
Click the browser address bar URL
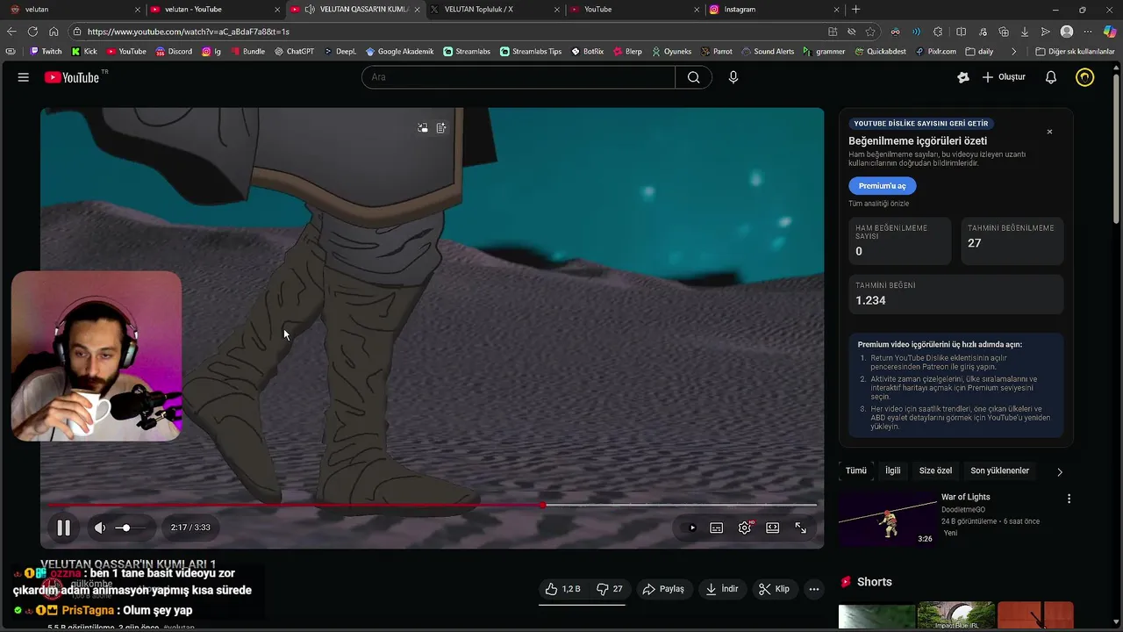pyautogui.click(x=188, y=32)
